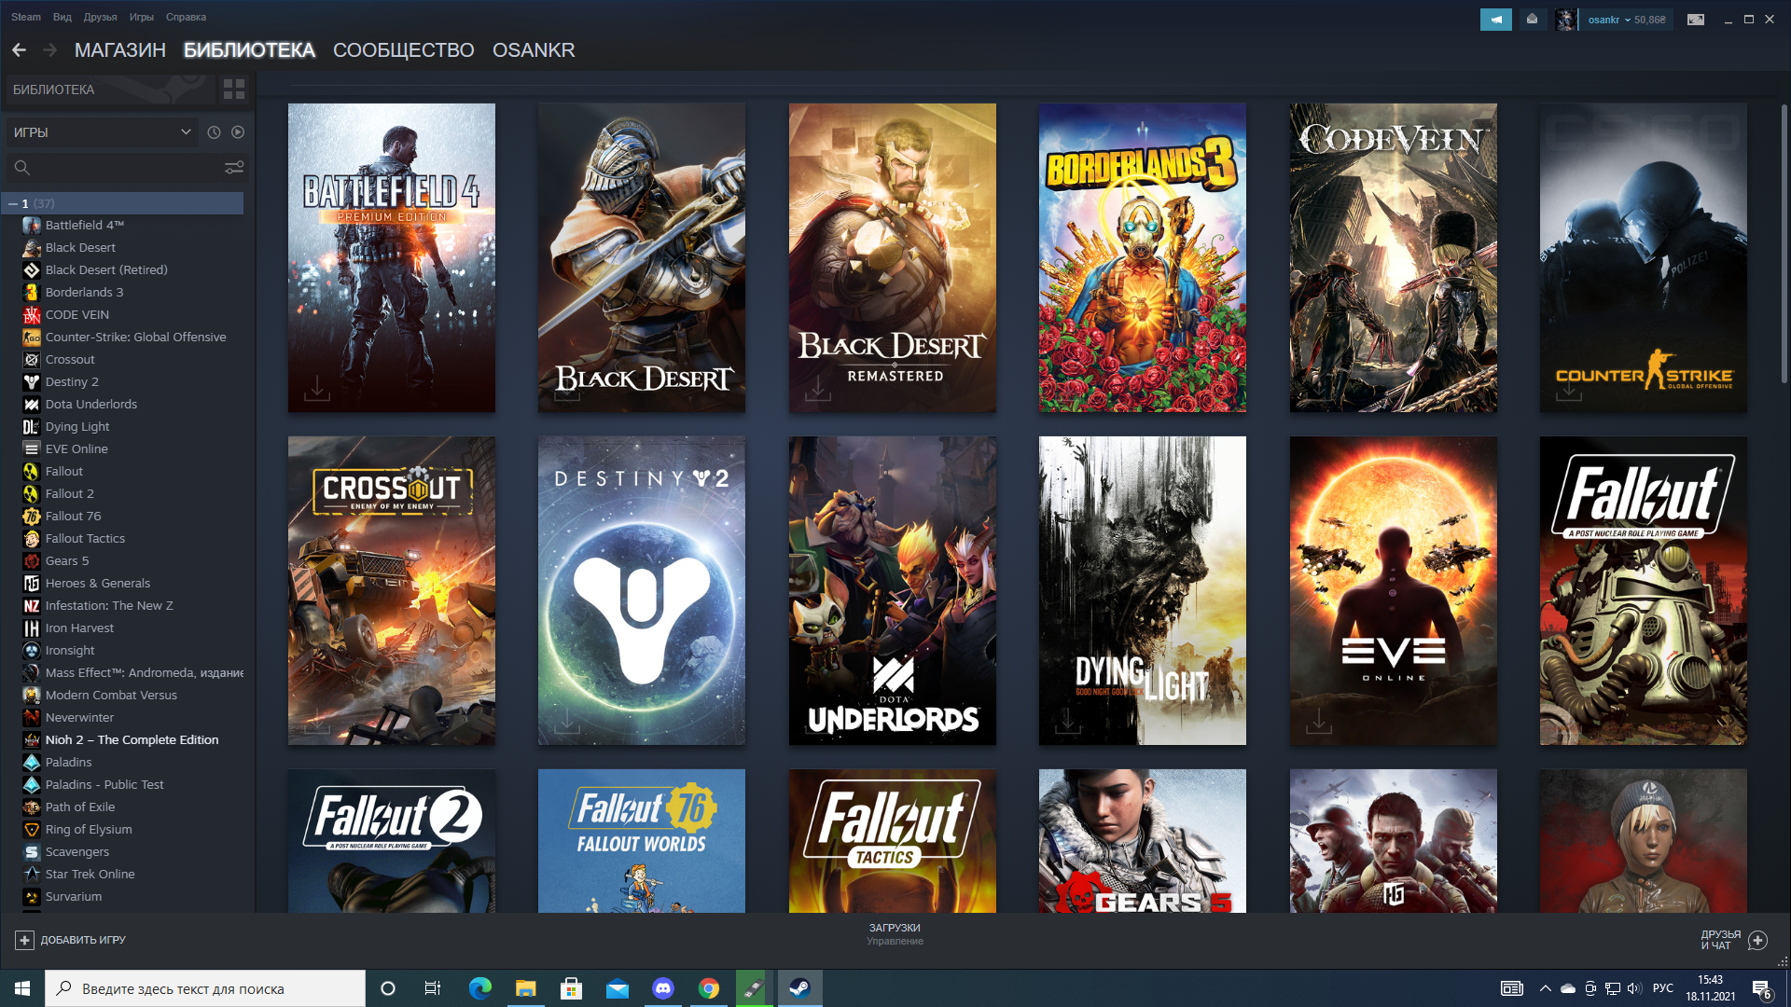Expand the ИГРЫ filter dropdown

click(x=101, y=132)
